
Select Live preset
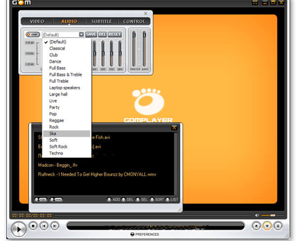[x=67, y=101]
